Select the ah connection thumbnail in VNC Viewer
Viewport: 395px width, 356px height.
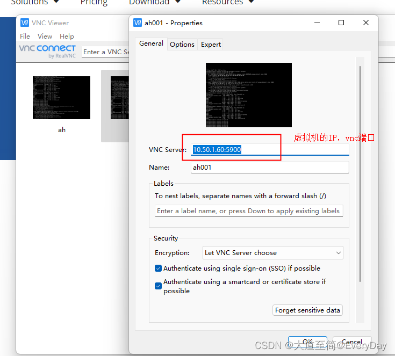click(61, 98)
